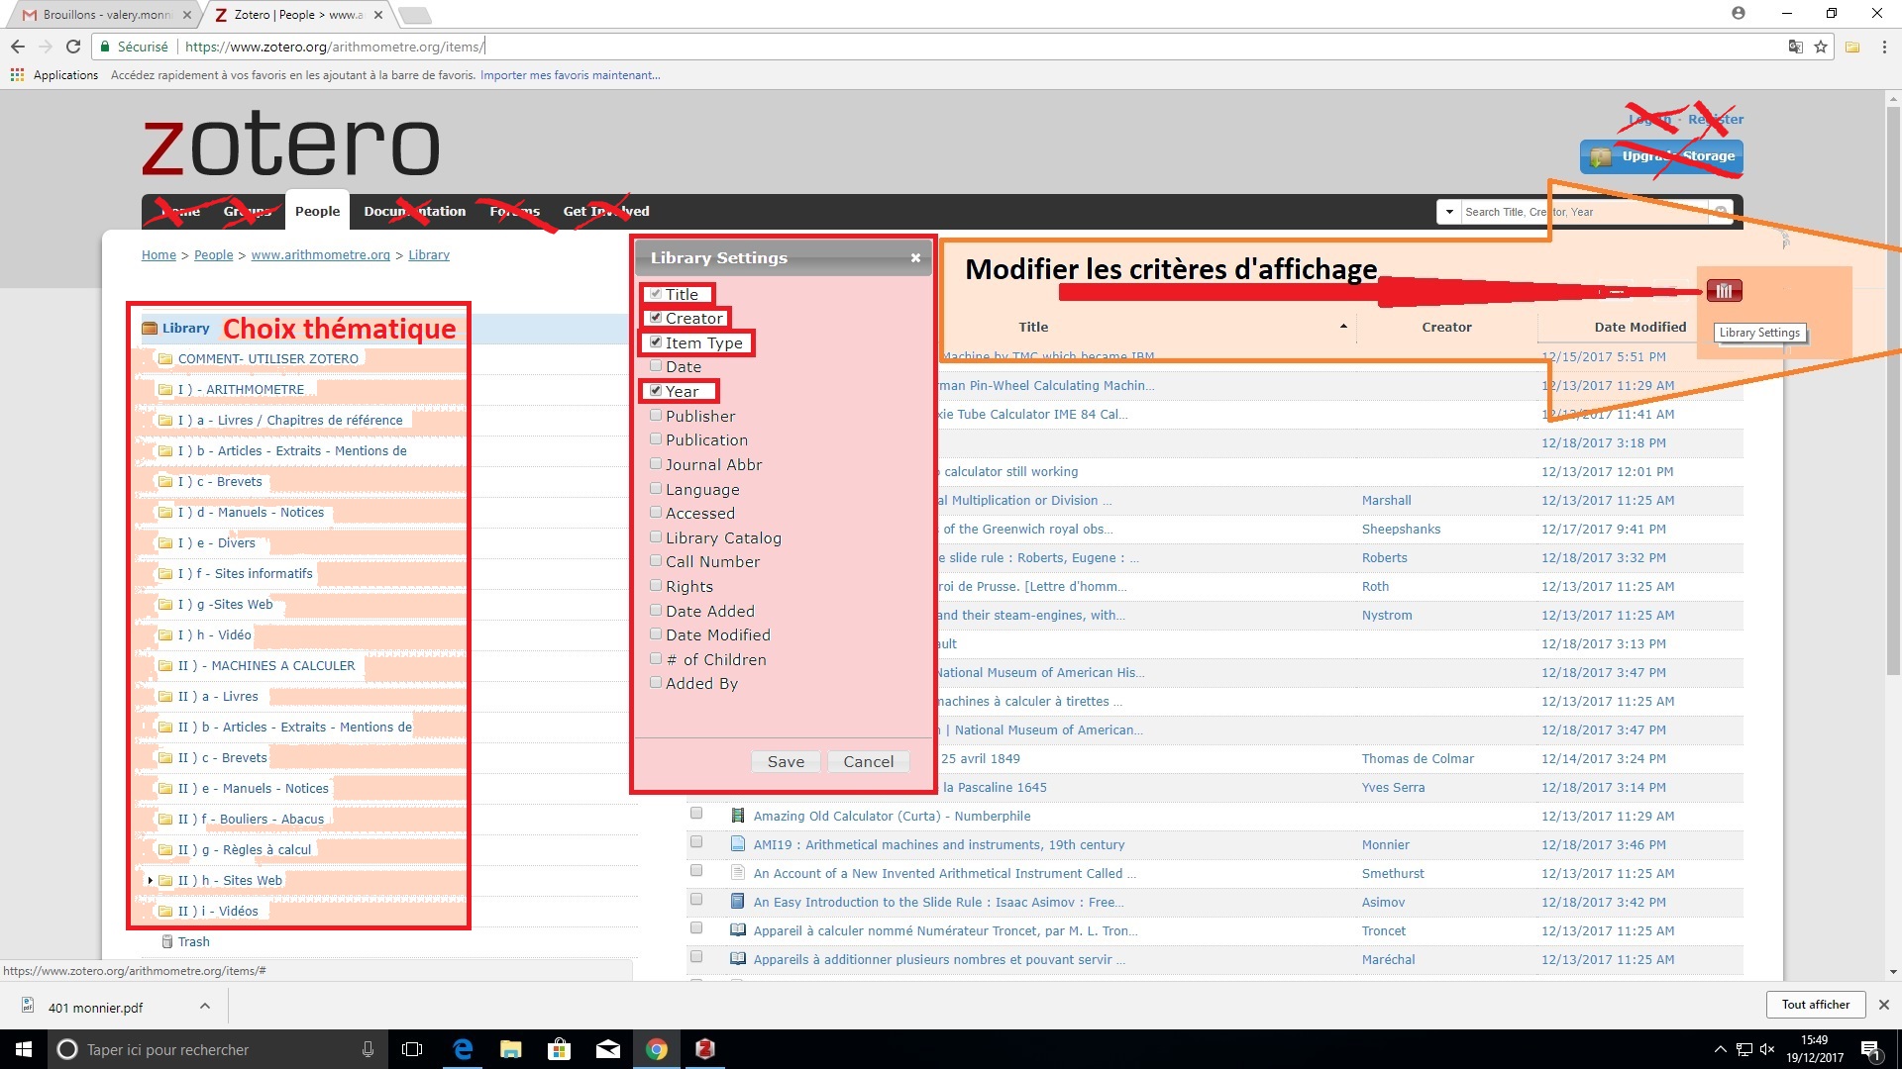Open Chrome menu three dots
This screenshot has width=1902, height=1069.
tap(1883, 47)
